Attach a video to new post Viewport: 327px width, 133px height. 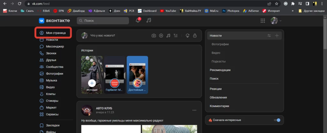click(x=161, y=36)
